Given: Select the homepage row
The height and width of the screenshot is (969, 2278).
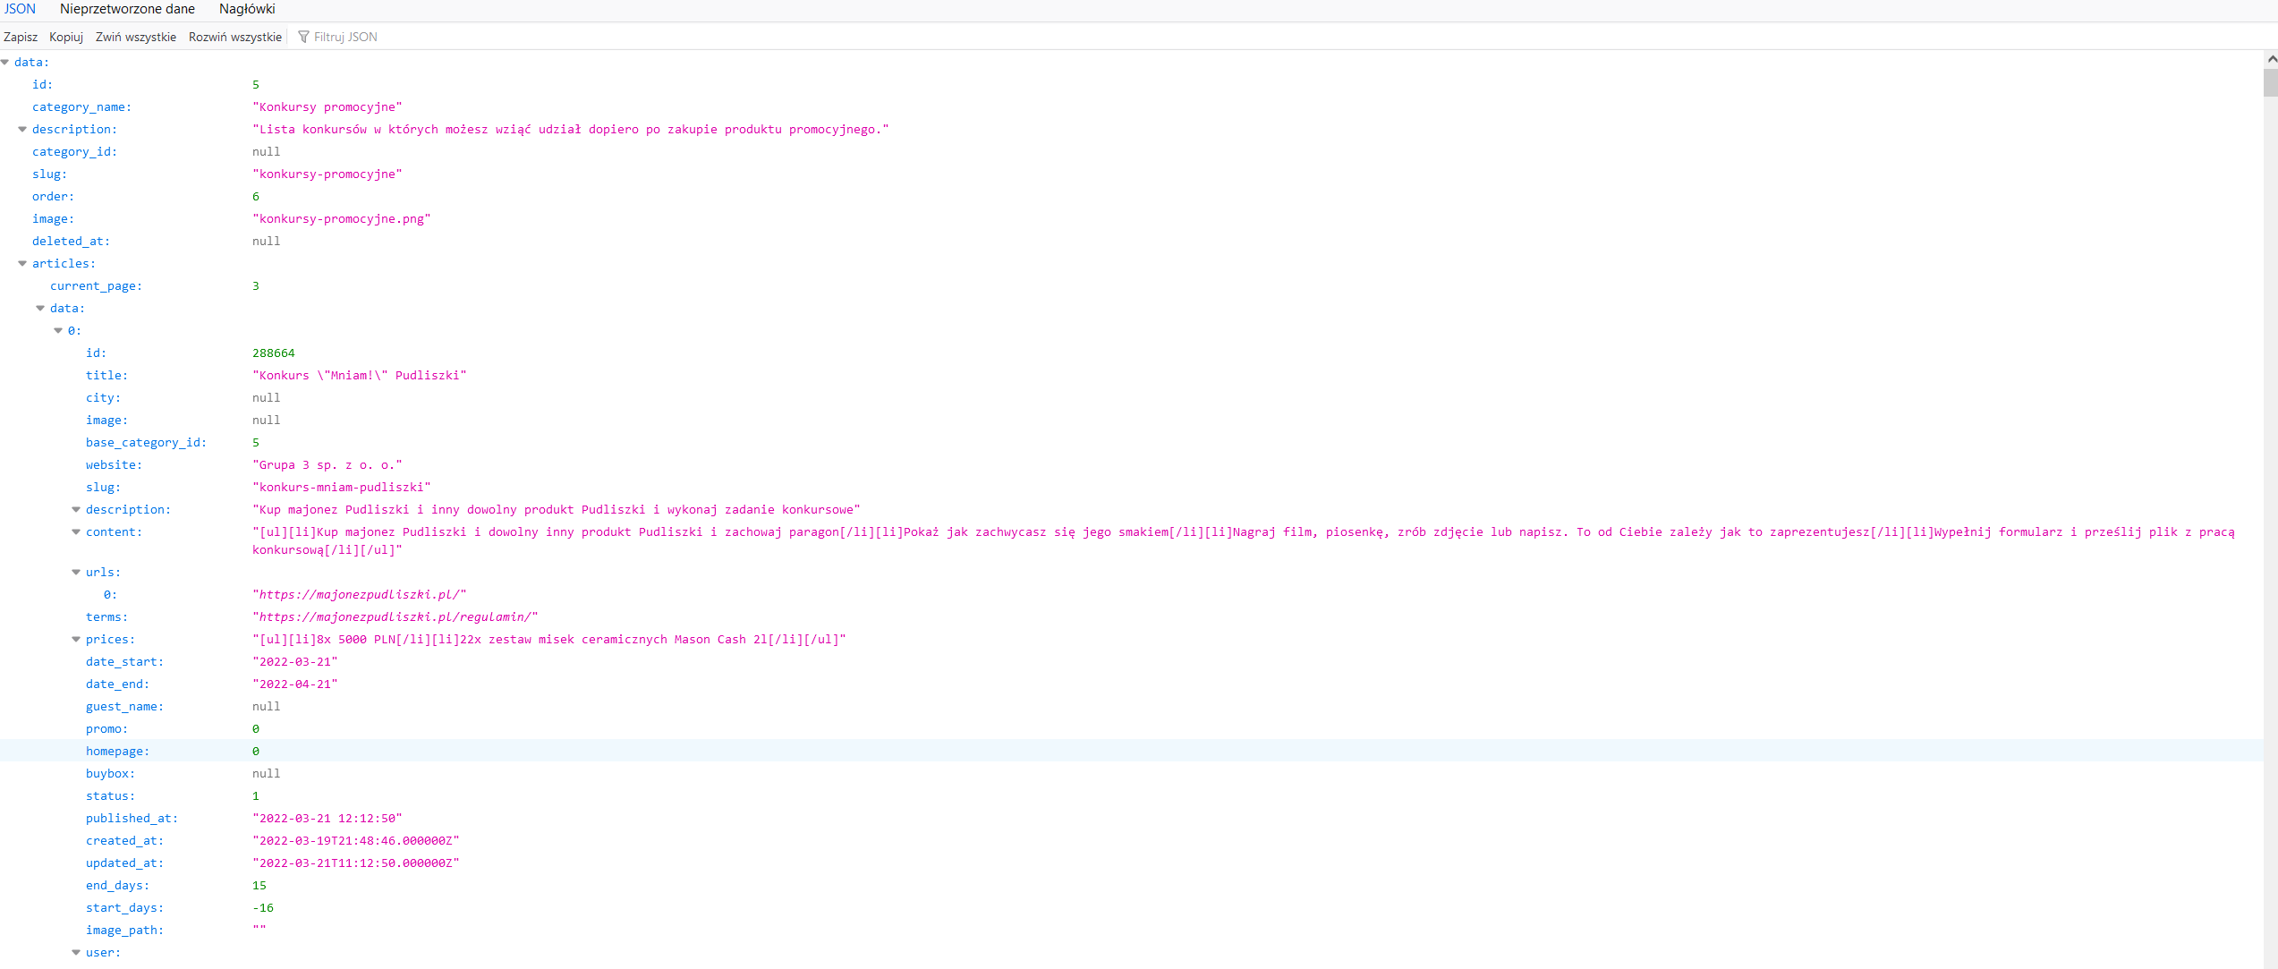Looking at the screenshot, I should click(x=117, y=751).
